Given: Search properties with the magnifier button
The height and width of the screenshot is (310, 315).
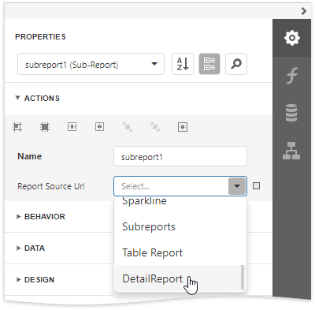Looking at the screenshot, I should (x=236, y=64).
